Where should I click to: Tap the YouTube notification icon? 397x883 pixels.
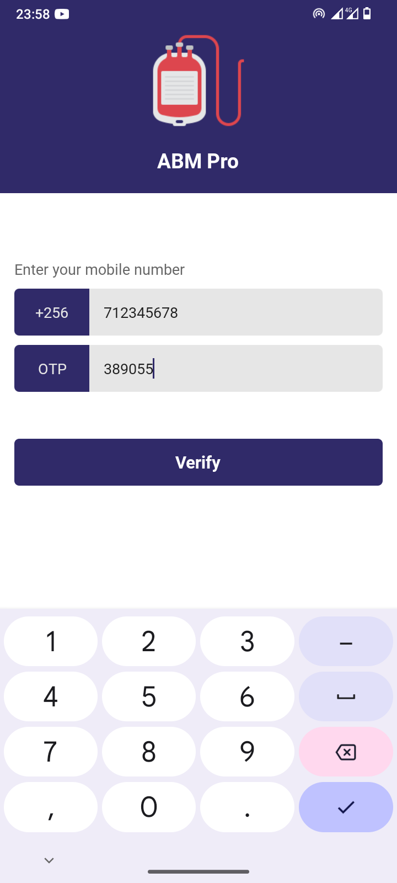point(62,14)
